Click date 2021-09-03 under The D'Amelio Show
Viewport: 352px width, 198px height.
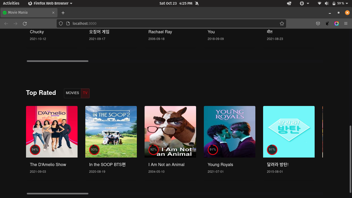[x=38, y=172]
